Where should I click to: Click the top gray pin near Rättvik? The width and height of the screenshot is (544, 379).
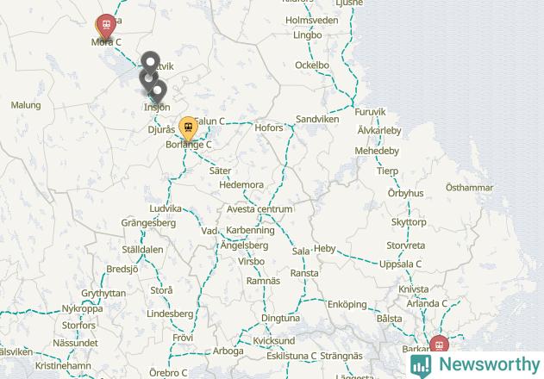click(x=150, y=64)
